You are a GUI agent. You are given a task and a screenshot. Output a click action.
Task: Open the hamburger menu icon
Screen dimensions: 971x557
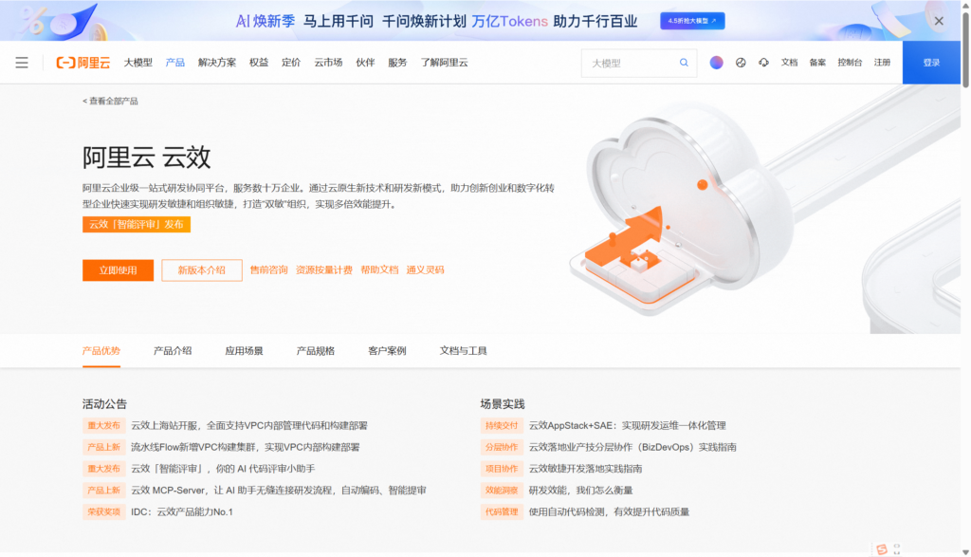click(x=22, y=63)
